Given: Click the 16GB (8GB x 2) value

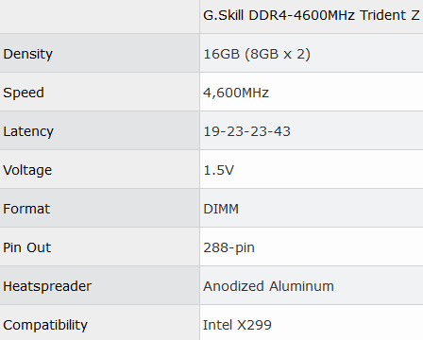Looking at the screenshot, I should click(x=257, y=54).
